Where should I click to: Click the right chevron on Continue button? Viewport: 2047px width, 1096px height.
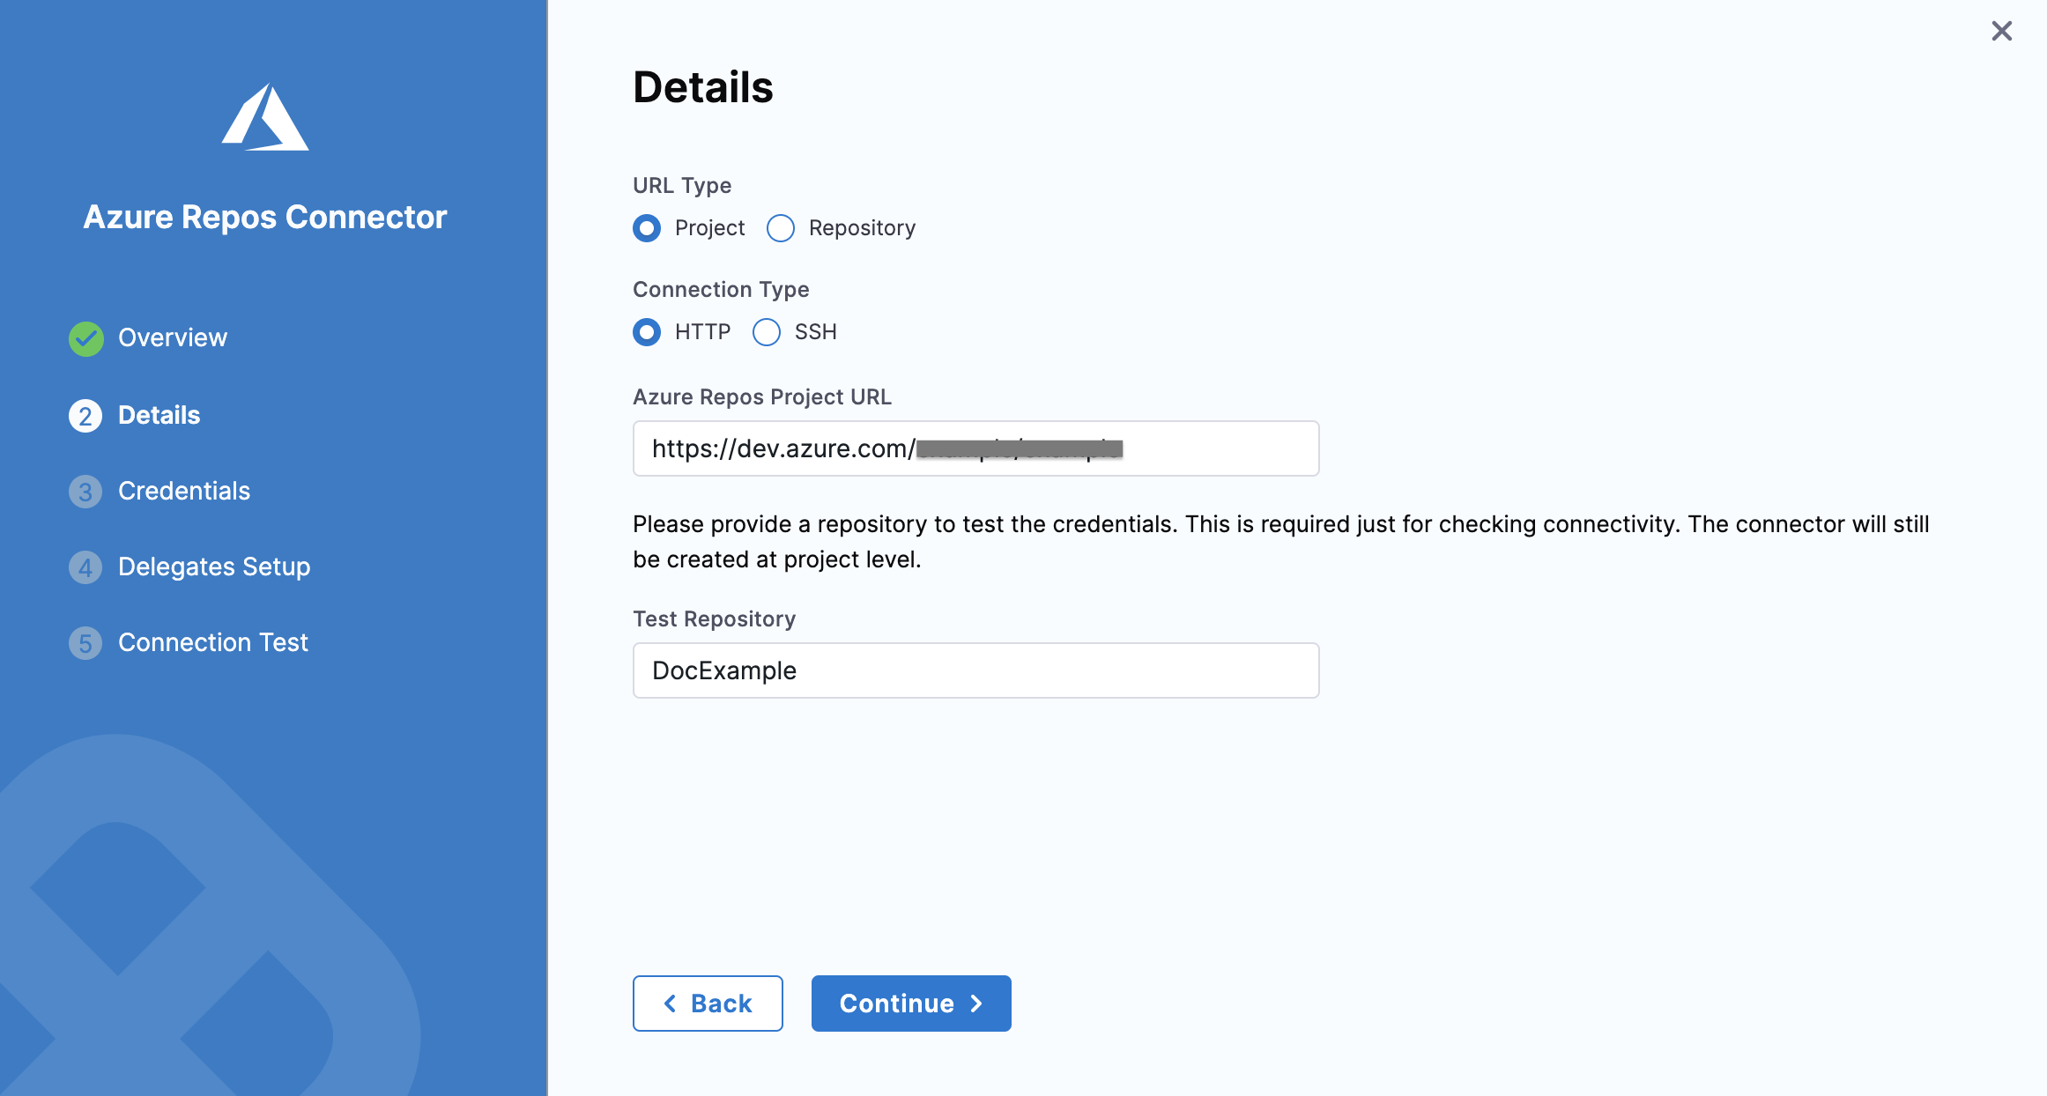[975, 1003]
